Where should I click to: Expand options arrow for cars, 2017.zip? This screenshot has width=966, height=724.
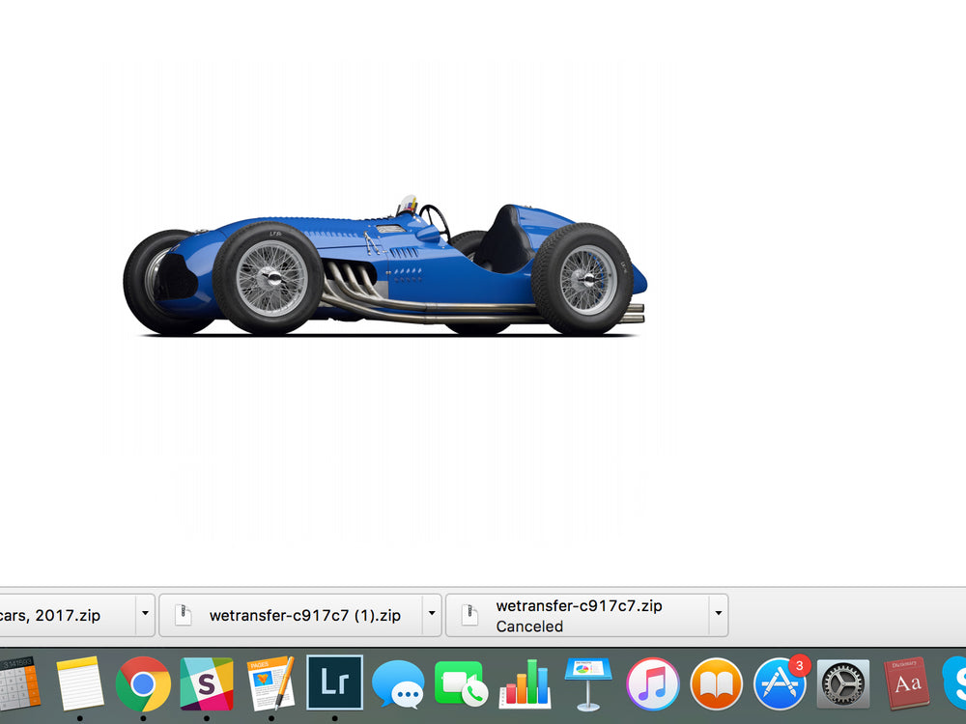pyautogui.click(x=145, y=614)
